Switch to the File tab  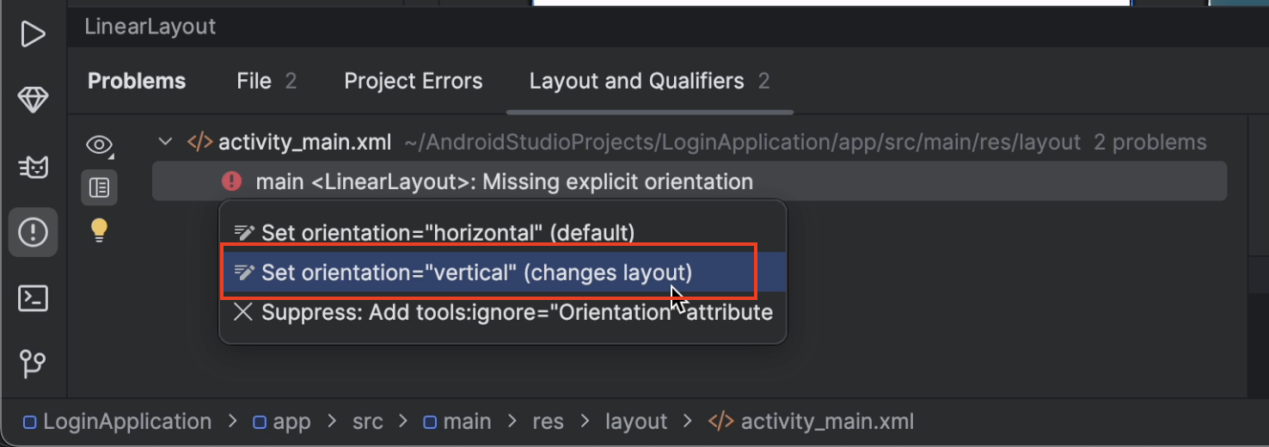(x=267, y=81)
